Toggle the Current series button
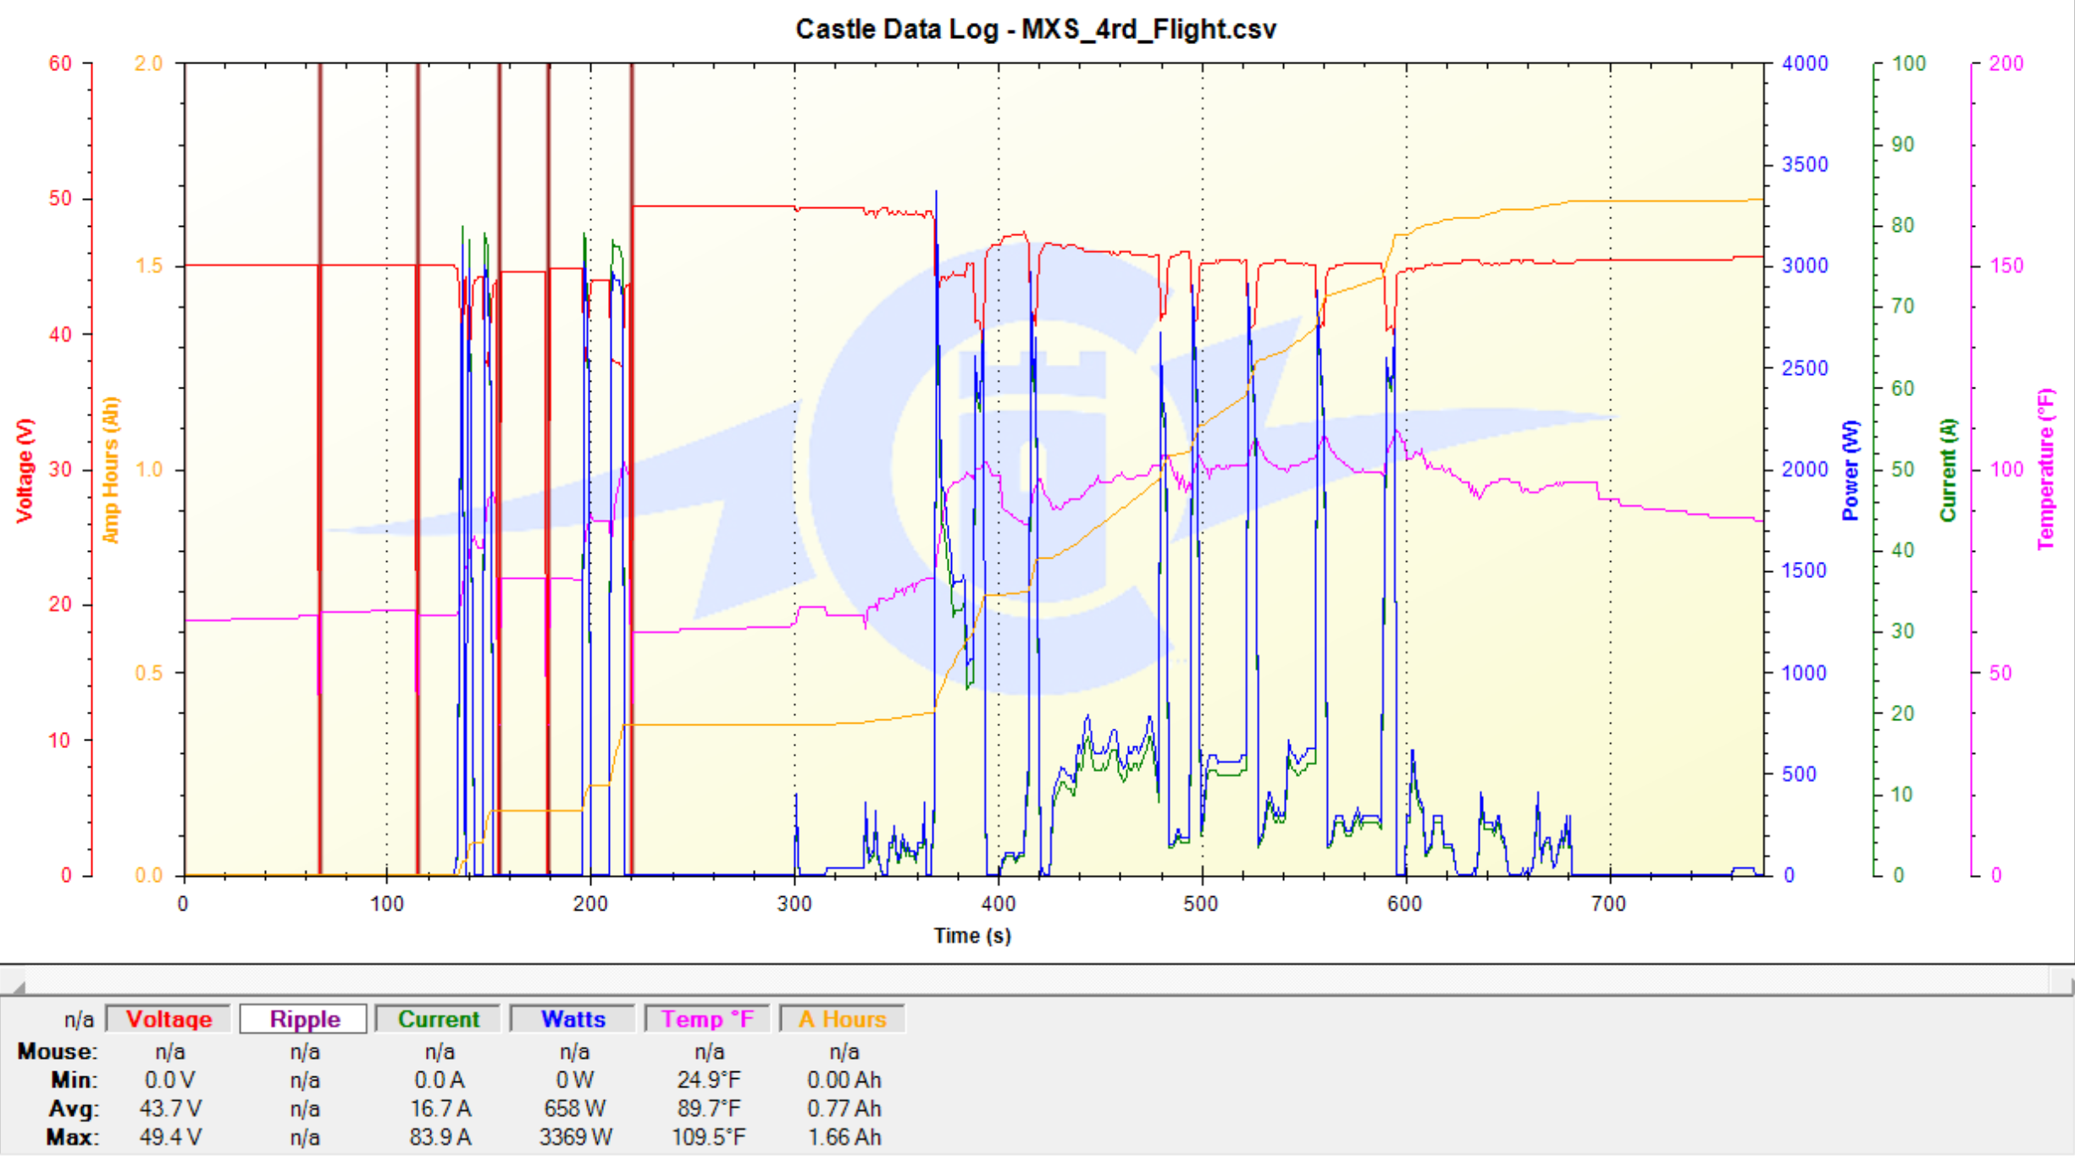This screenshot has width=2075, height=1156. tap(439, 1019)
